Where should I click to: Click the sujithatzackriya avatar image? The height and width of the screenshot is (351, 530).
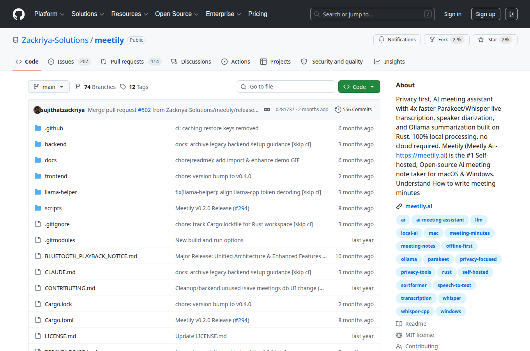pos(37,110)
